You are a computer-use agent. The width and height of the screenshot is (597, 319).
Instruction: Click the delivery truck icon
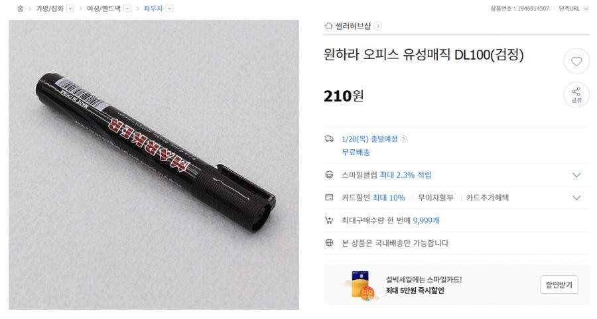tap(329, 139)
